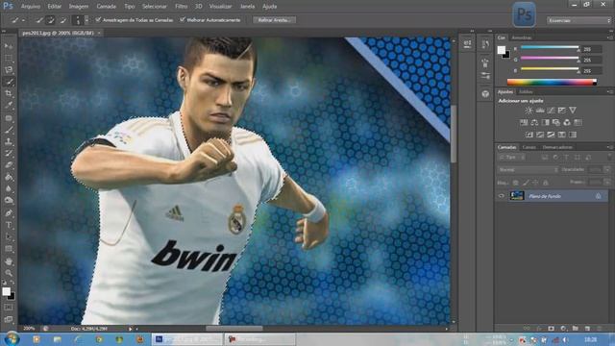Open the Arquivo menu
Image resolution: width=615 pixels, height=346 pixels.
(31, 7)
